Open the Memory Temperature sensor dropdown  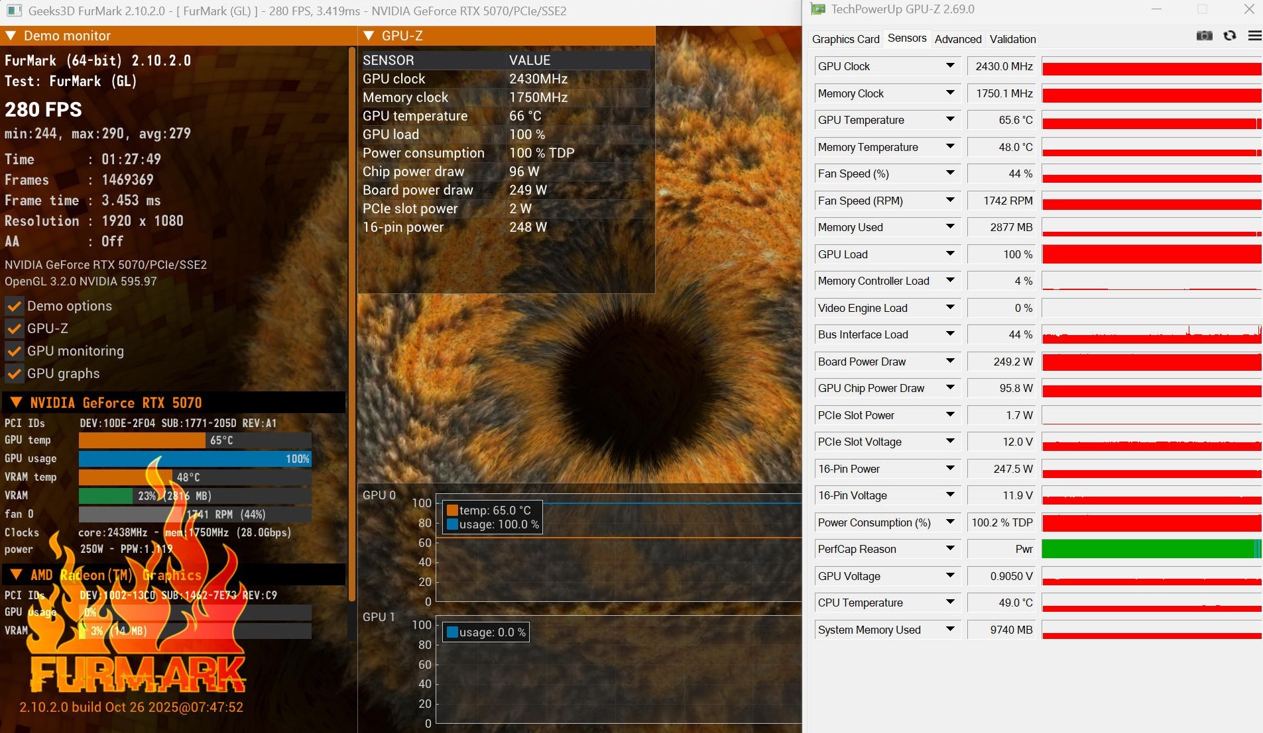(950, 147)
